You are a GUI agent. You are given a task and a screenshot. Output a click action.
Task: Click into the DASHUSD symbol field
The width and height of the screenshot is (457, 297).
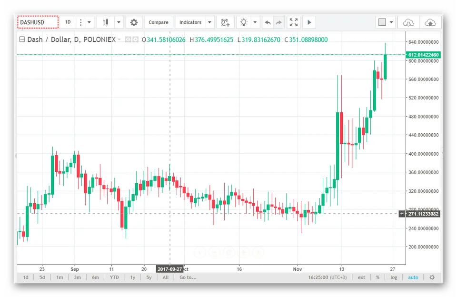(38, 22)
